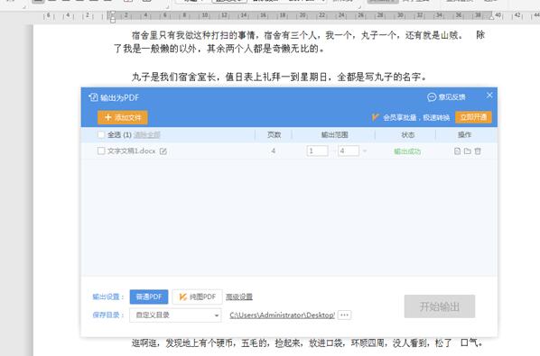This screenshot has width=540, height=356.
Task: Click the 开始输出 button
Action: (440, 306)
